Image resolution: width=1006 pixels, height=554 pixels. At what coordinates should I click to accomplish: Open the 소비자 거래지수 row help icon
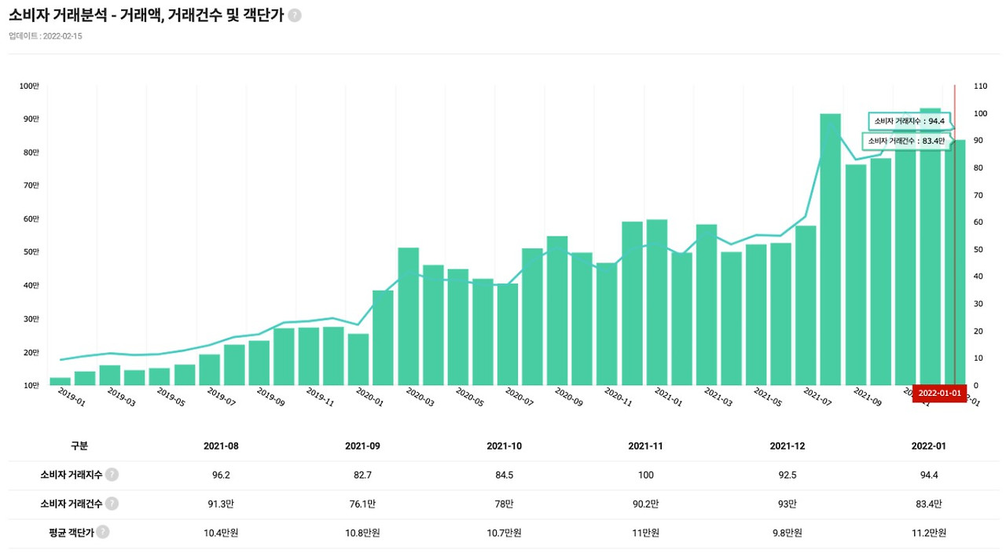pos(112,475)
